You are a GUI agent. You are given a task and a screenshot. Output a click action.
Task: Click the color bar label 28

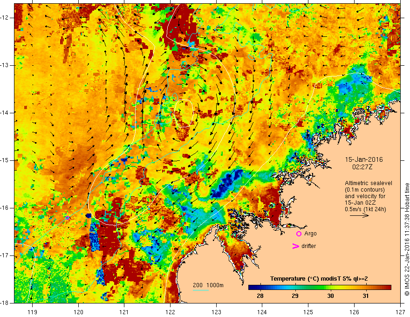260,296
